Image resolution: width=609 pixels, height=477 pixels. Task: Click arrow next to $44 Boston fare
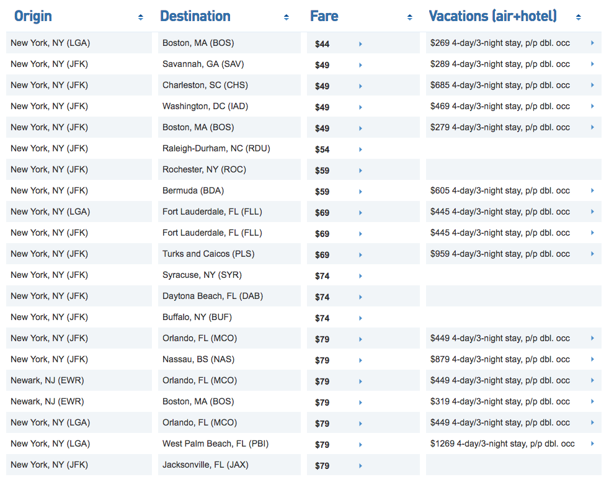pyautogui.click(x=360, y=44)
